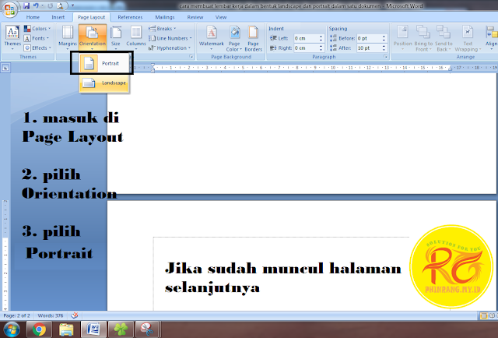
Task: Open green clover app in taskbar
Action: 121,329
